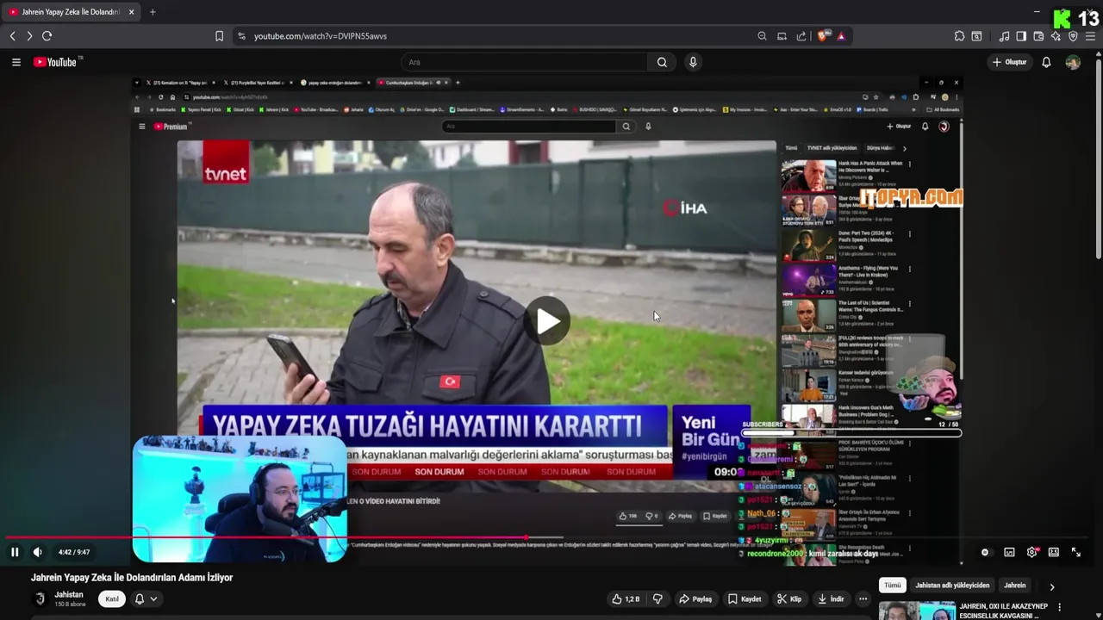Screen dimensions: 1103x620
Task: Open Brave playlist music note icon
Action: (x=1004, y=36)
